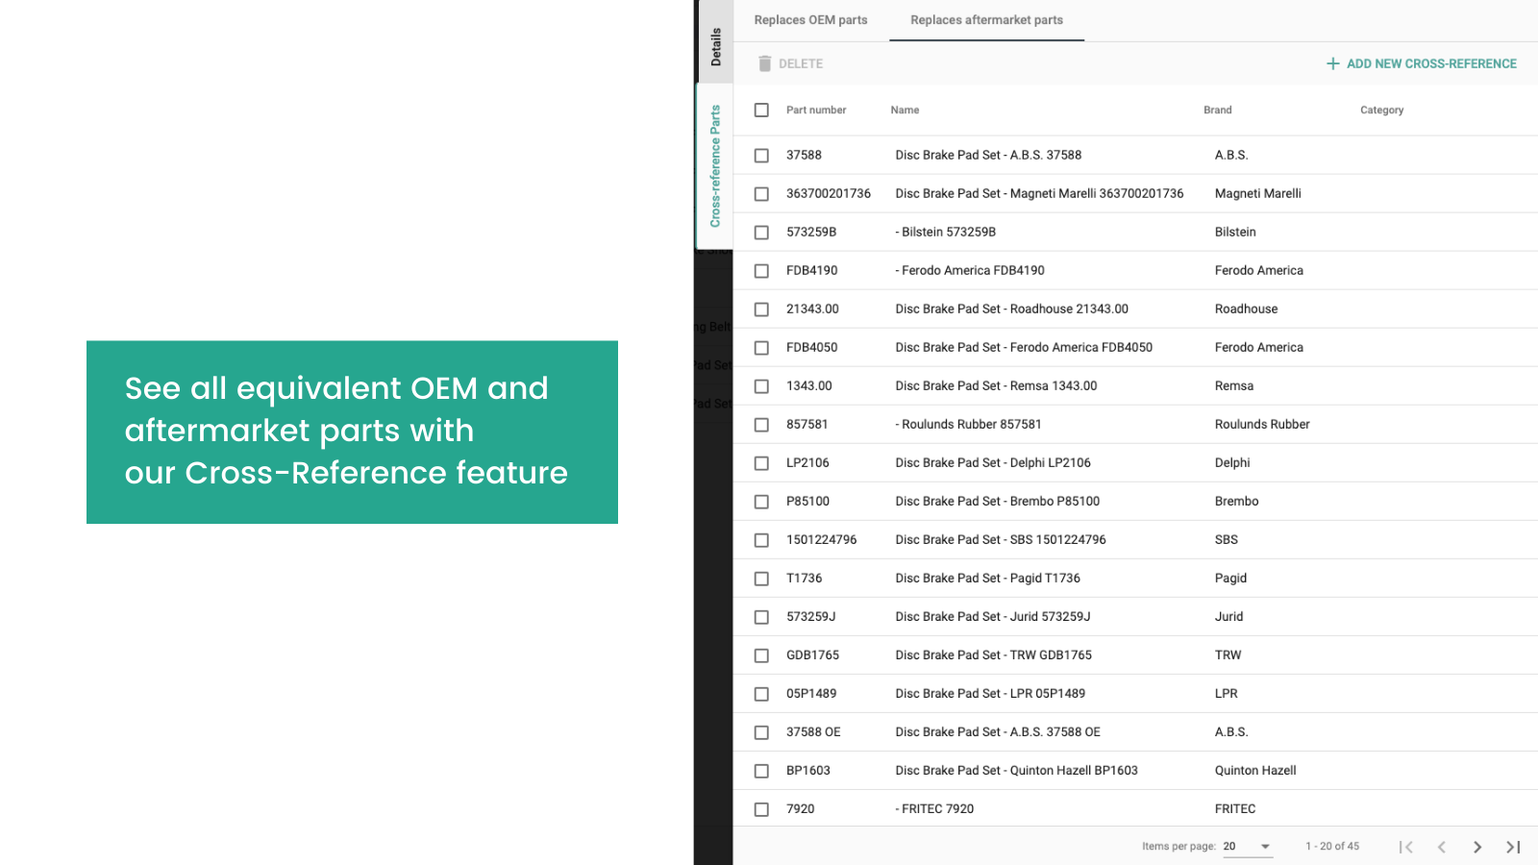Sort by Name column header
This screenshot has height=865, width=1538.
click(905, 110)
